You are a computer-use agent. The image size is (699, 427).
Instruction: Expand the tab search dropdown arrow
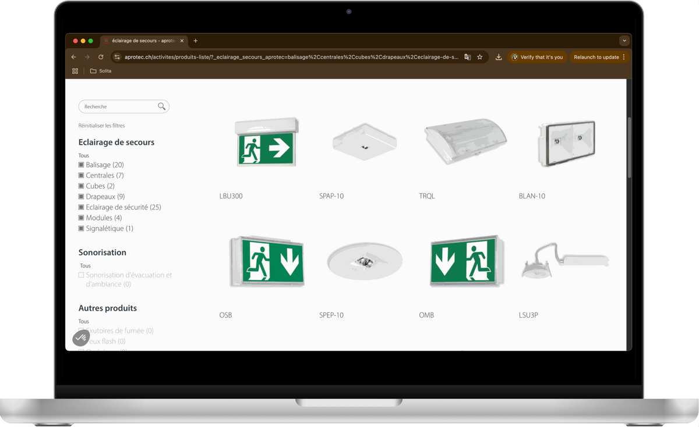click(x=624, y=41)
